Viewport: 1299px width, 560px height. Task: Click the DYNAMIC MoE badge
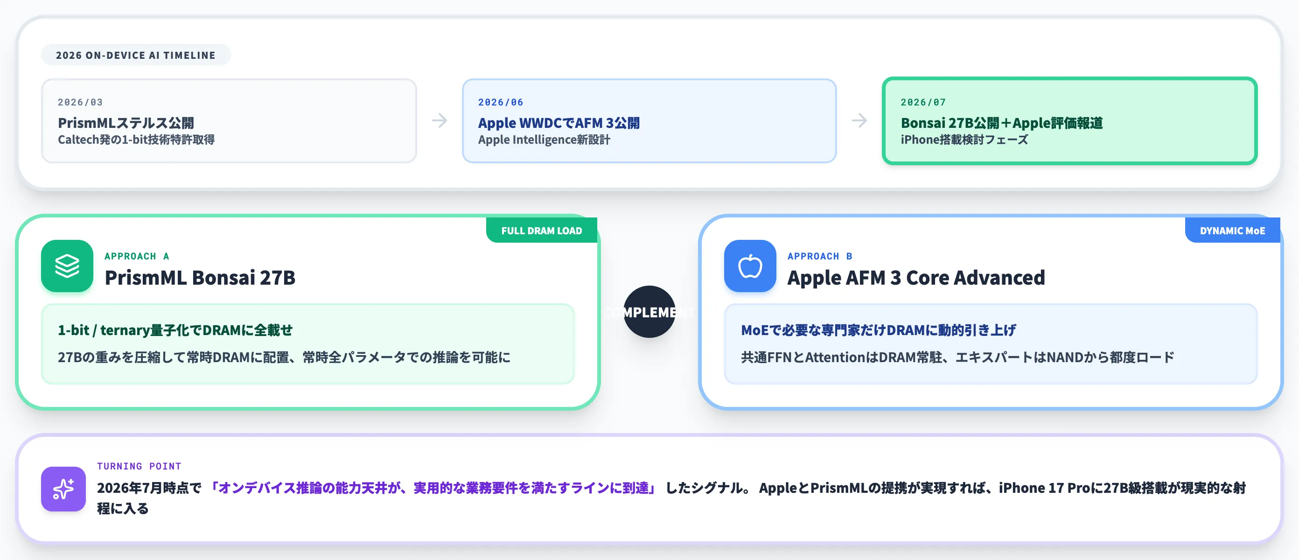pyautogui.click(x=1232, y=231)
